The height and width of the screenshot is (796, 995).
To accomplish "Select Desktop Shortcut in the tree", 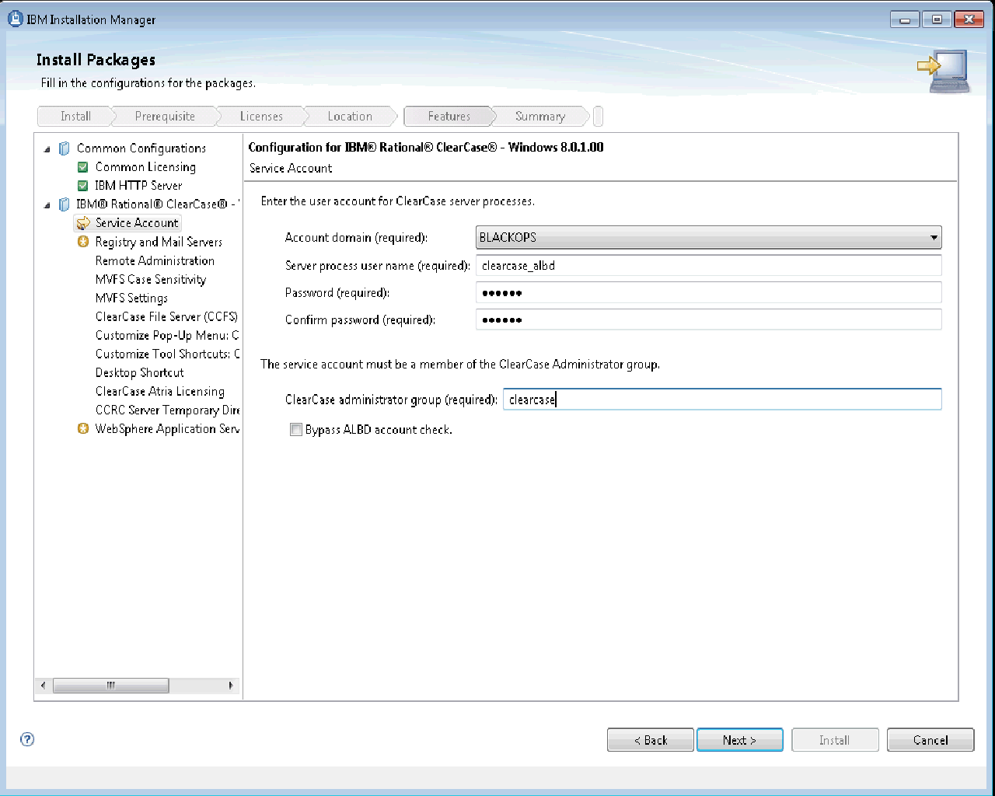I will pyautogui.click(x=140, y=372).
